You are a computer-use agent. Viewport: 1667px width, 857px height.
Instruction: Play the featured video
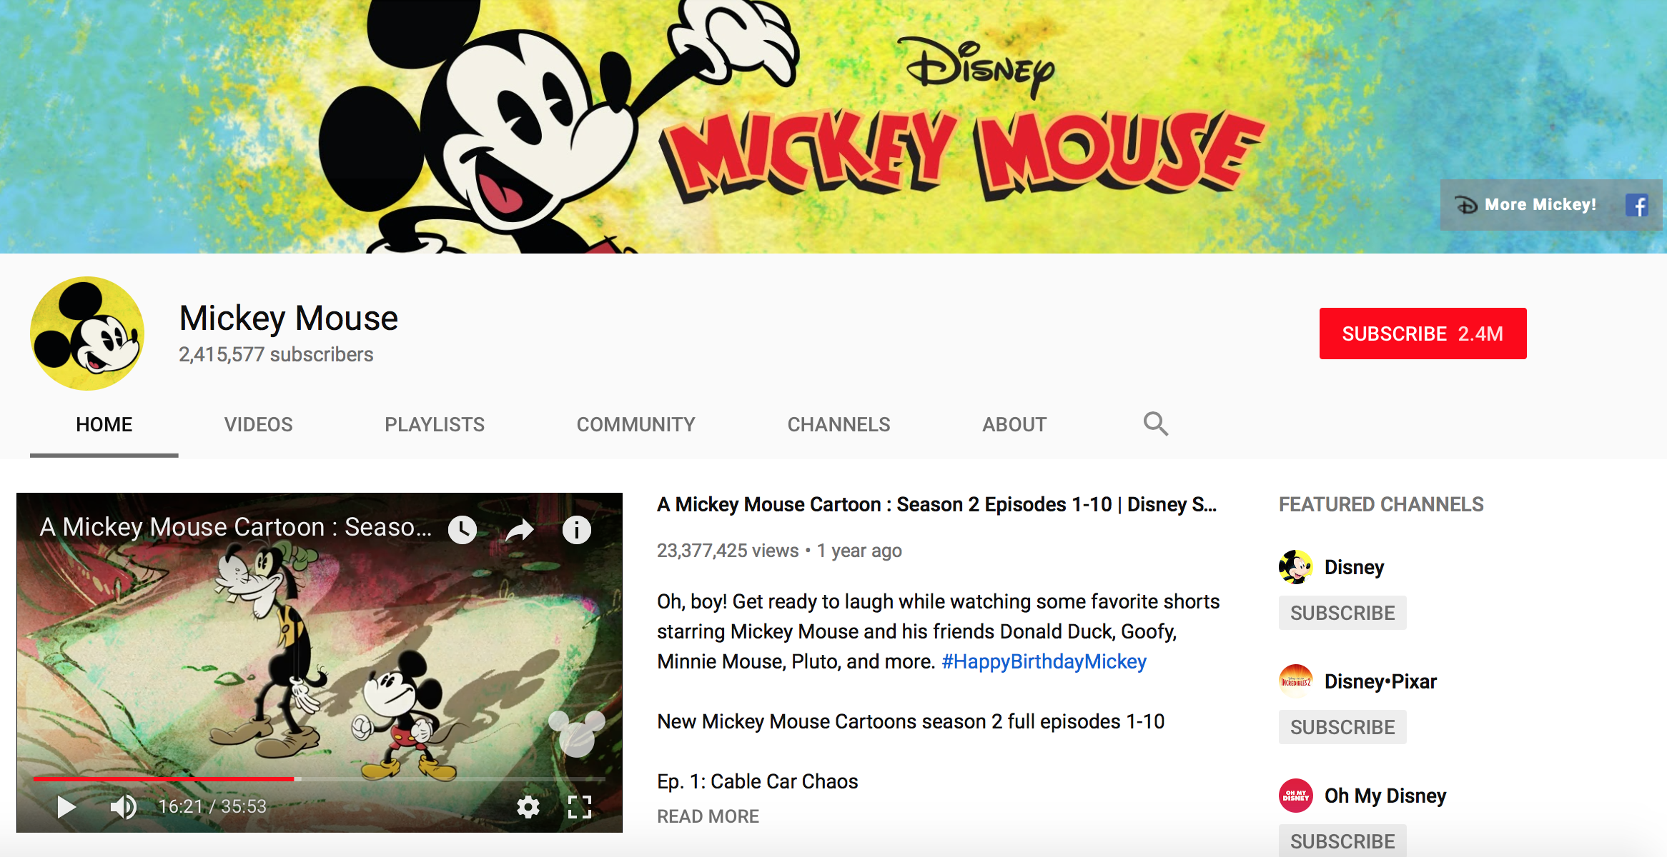(66, 807)
